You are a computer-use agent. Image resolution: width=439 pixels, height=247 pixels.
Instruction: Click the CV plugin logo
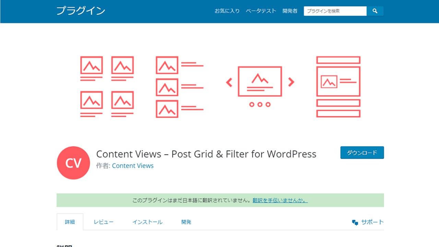[73, 163]
